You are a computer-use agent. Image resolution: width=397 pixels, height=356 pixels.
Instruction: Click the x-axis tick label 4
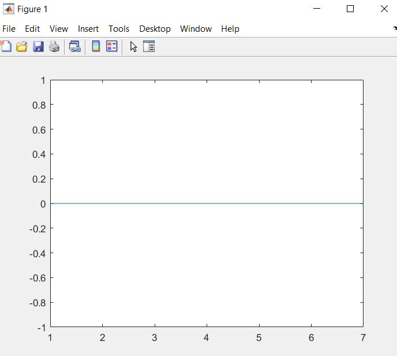[207, 338]
